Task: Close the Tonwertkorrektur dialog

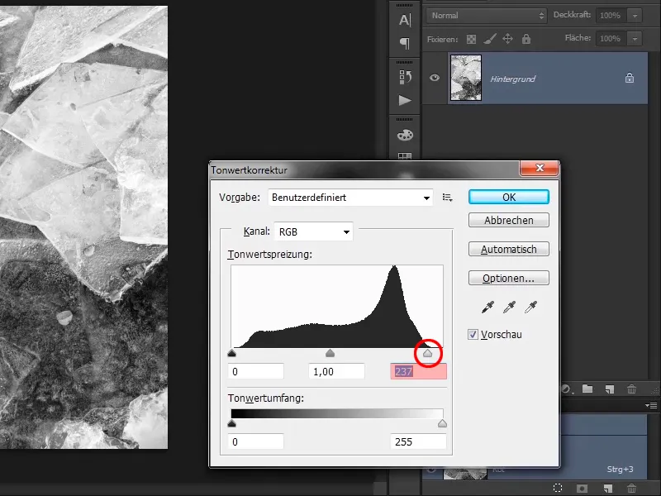Action: coord(540,168)
